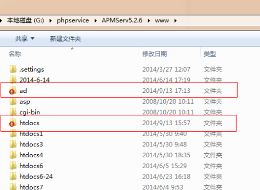Click the date 2014/9/13 17:13
This screenshot has width=260, height=190.
166,91
